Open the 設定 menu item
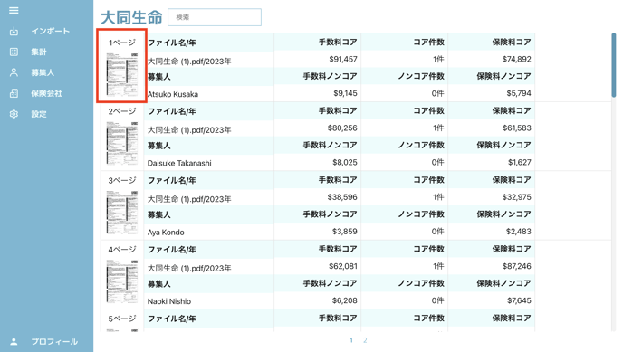 click(39, 114)
